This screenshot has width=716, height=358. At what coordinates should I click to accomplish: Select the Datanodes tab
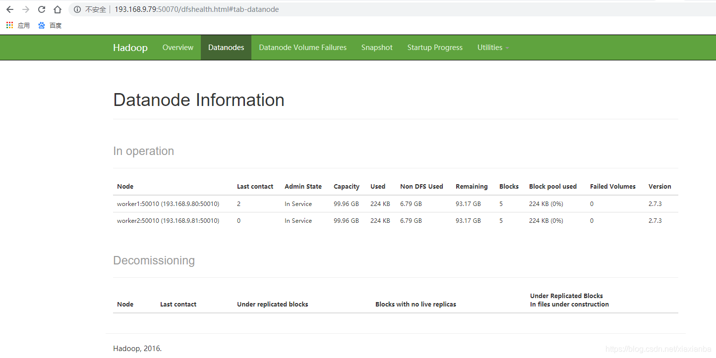pos(226,48)
